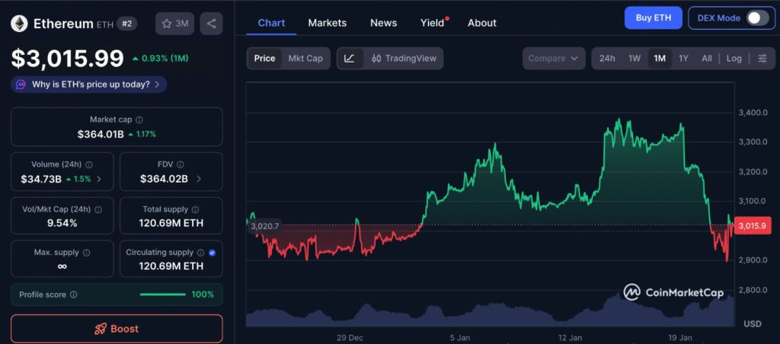Click the Max. supply info icon
Image resolution: width=780 pixels, height=344 pixels.
tap(86, 253)
